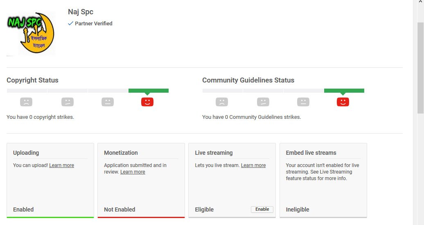
Task: Click 'Application submitted and in review' text
Action: tap(135, 169)
